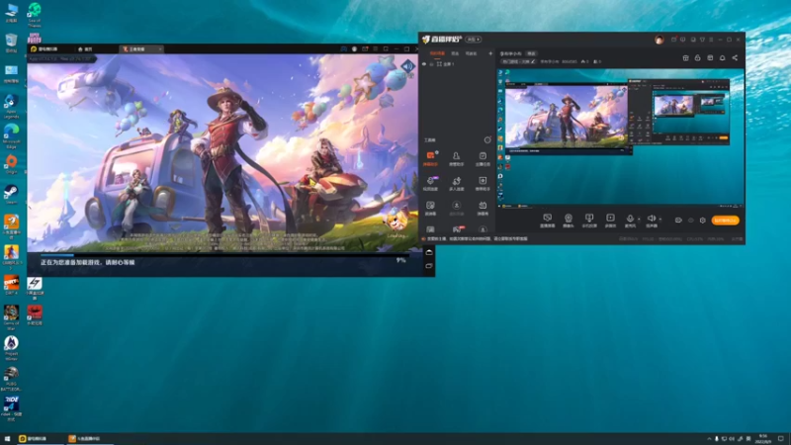
Task: Toggle the lock of the full-screen source
Action: pyautogui.click(x=431, y=64)
